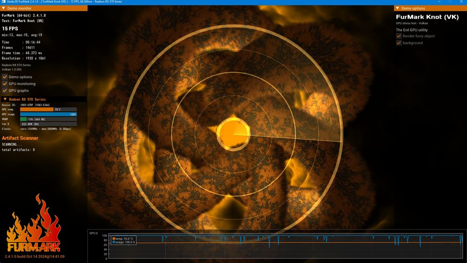Click the 'FurMark (64-bit) 2.4.1.0' version line
This screenshot has height=263, width=467.
point(24,15)
